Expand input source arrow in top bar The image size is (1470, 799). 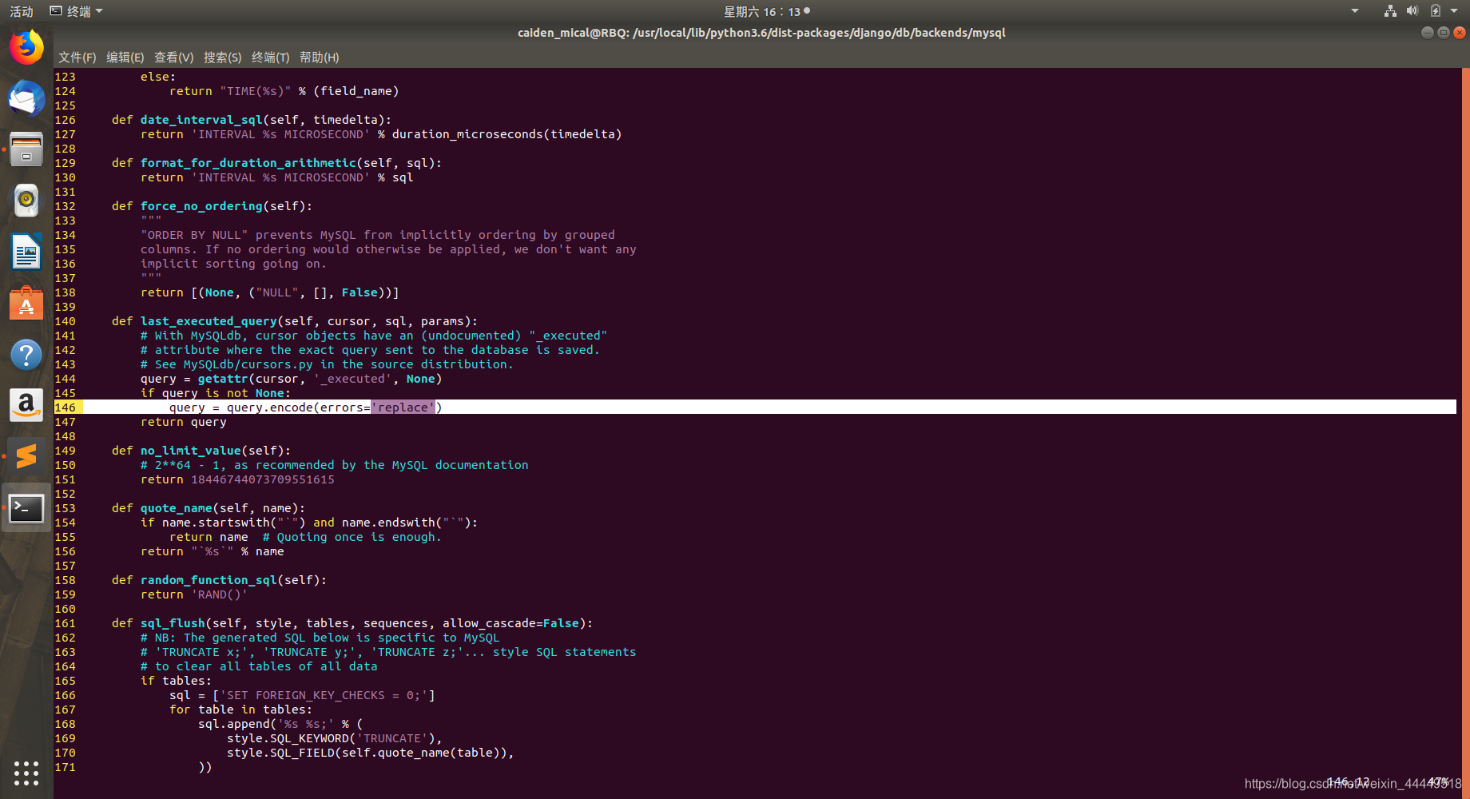[x=1355, y=11]
